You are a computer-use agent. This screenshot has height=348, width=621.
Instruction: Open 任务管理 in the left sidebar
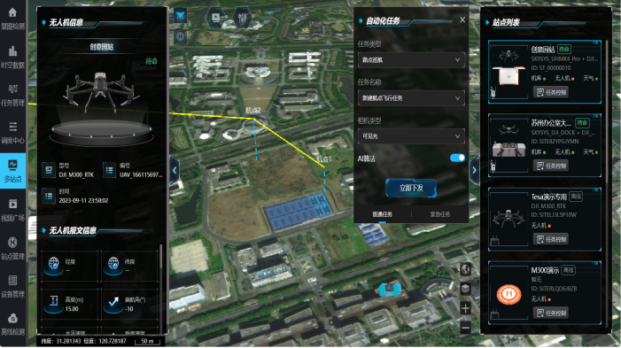pos(12,95)
